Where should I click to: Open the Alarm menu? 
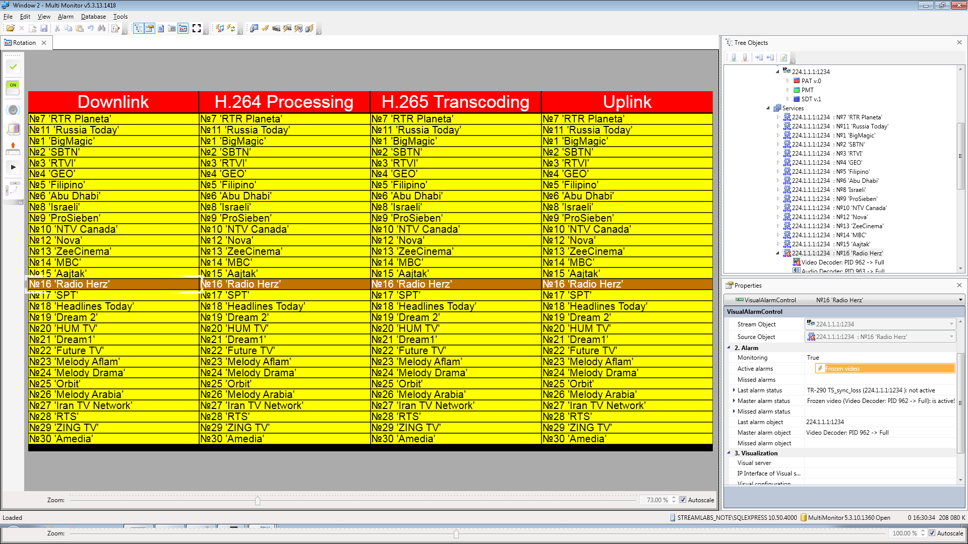(66, 17)
